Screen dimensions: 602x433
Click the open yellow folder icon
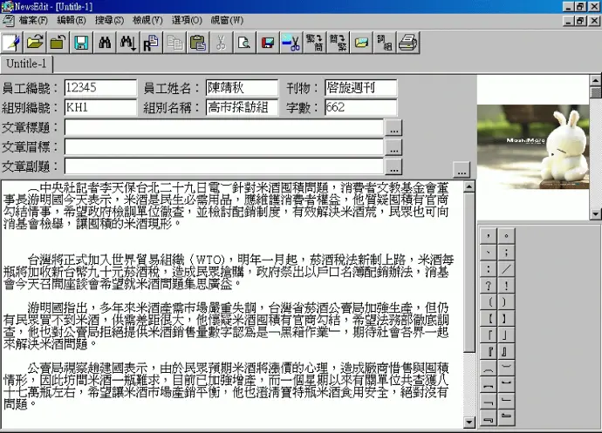click(35, 41)
